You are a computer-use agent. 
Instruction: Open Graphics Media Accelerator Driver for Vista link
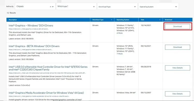click(x=46, y=93)
